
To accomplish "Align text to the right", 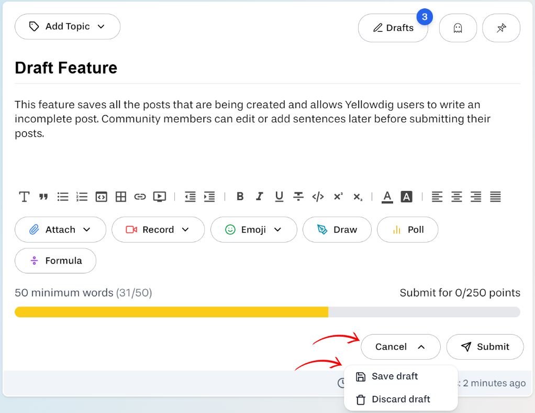I will (476, 197).
